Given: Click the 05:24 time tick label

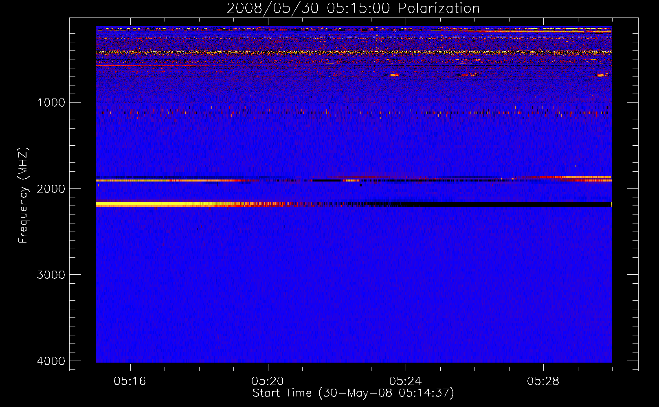Looking at the screenshot, I should pos(405,381).
